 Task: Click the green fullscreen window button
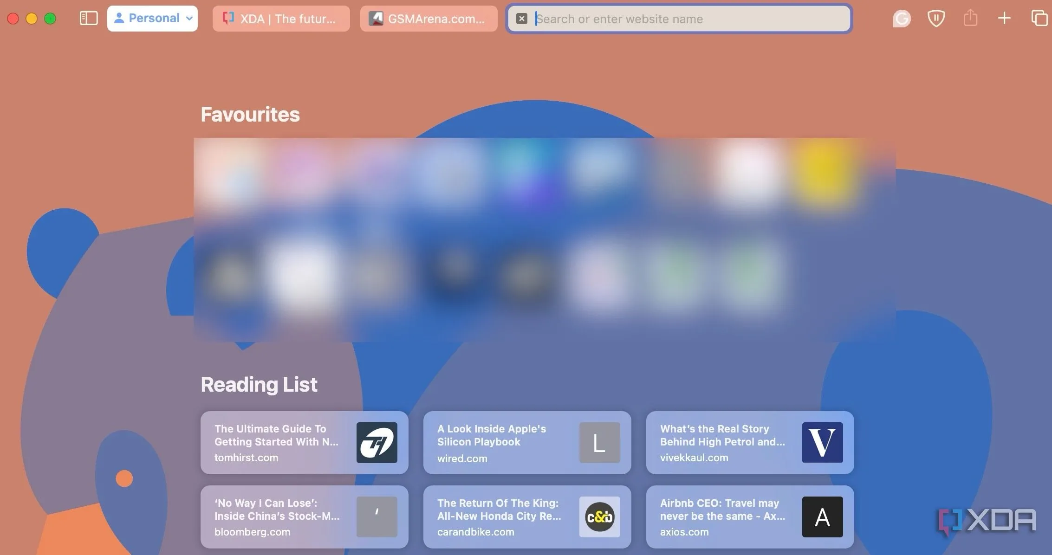50,19
